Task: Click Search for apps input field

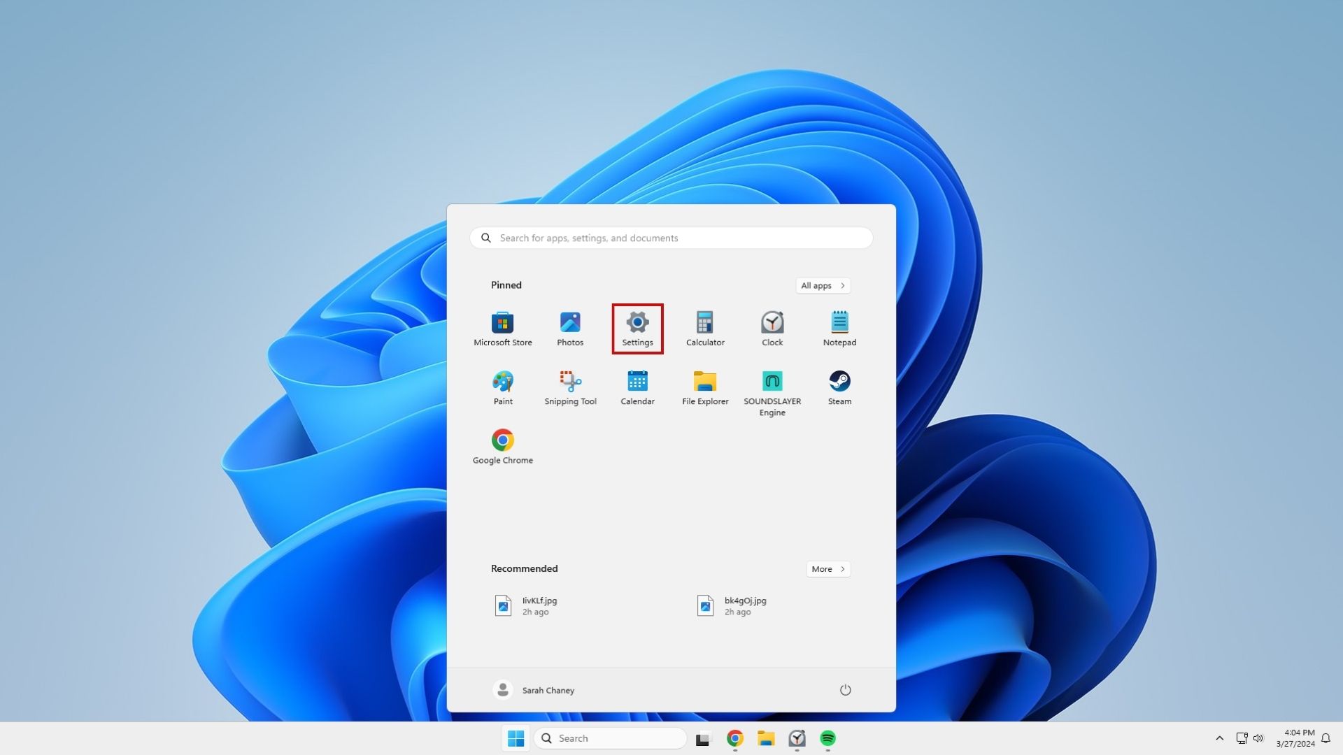Action: coord(671,238)
